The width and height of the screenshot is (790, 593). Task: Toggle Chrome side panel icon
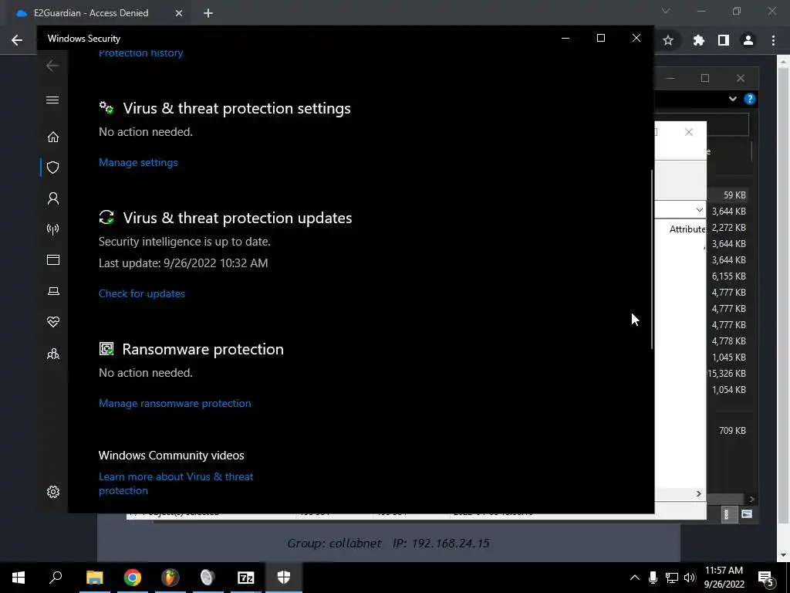(724, 40)
